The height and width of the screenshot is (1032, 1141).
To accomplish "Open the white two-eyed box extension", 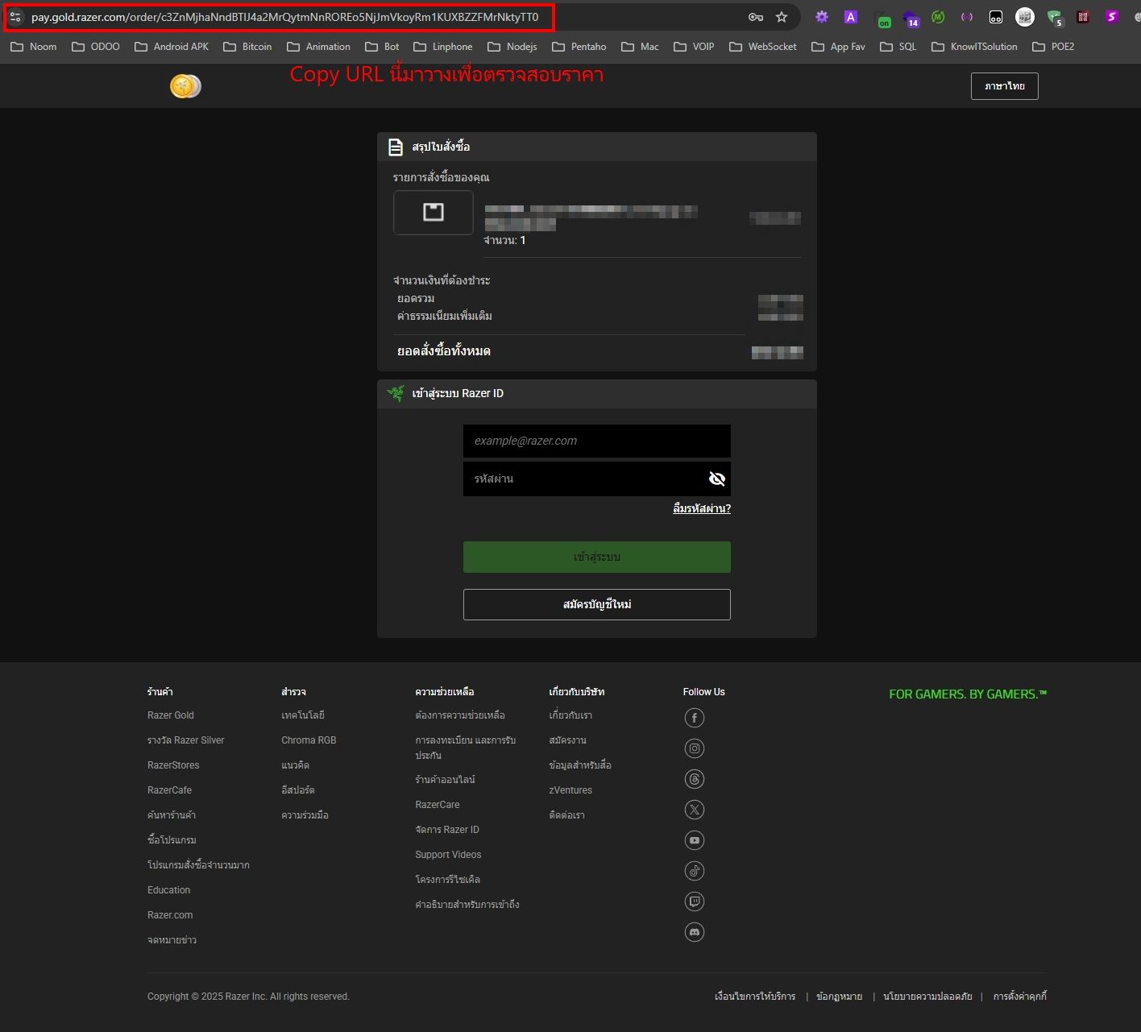I will (996, 17).
